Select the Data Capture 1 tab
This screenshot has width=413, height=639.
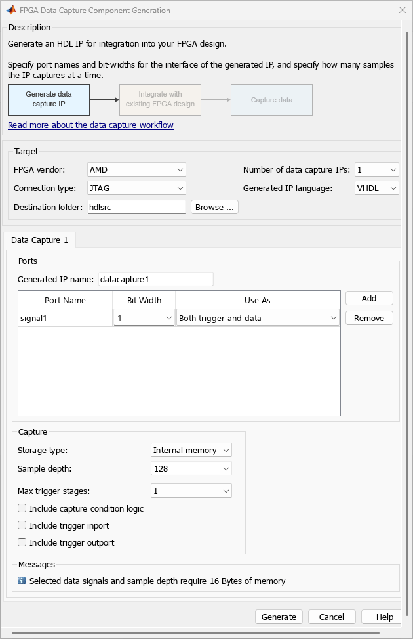coord(39,240)
